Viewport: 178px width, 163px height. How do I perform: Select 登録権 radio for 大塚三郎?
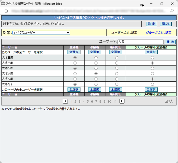[x=75, y=63]
